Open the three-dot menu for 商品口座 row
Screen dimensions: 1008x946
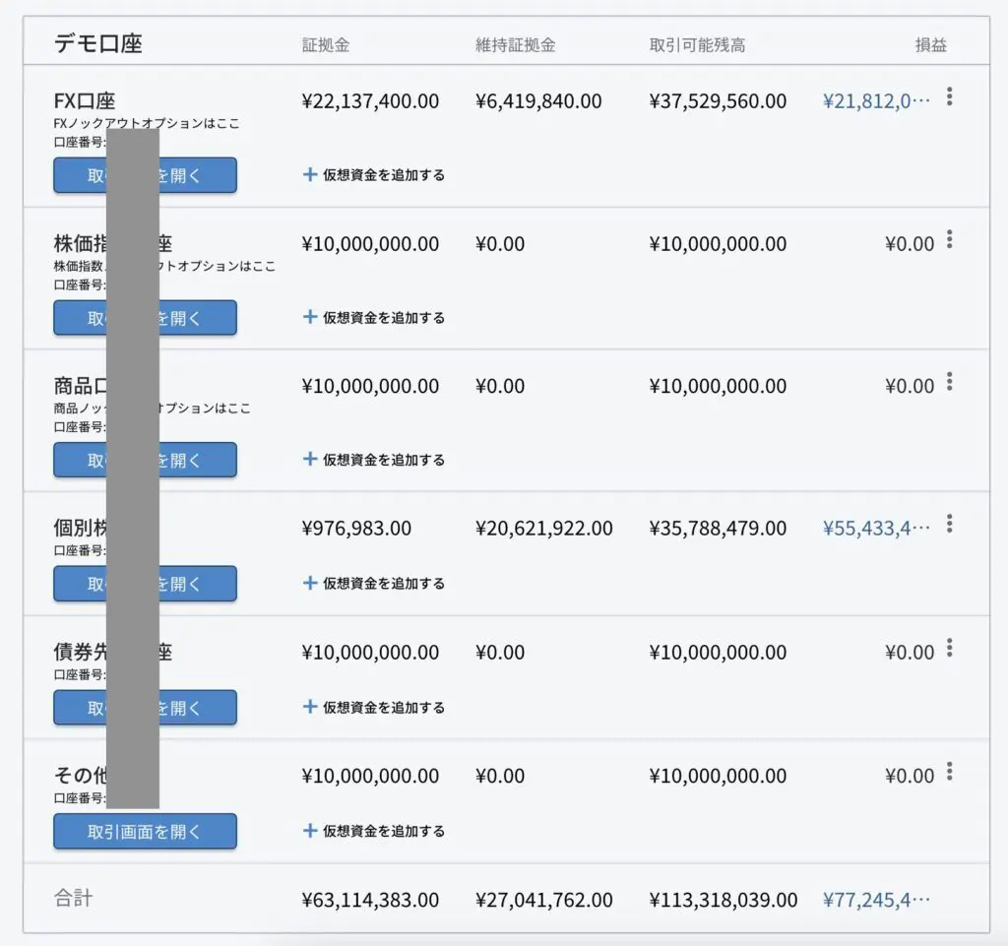949,382
